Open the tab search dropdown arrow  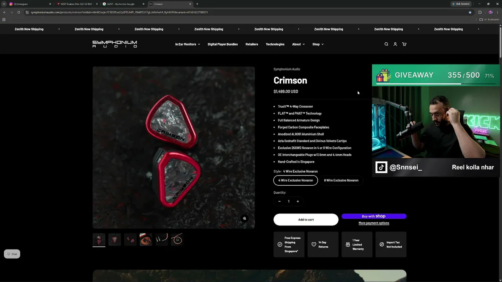(x=4, y=4)
